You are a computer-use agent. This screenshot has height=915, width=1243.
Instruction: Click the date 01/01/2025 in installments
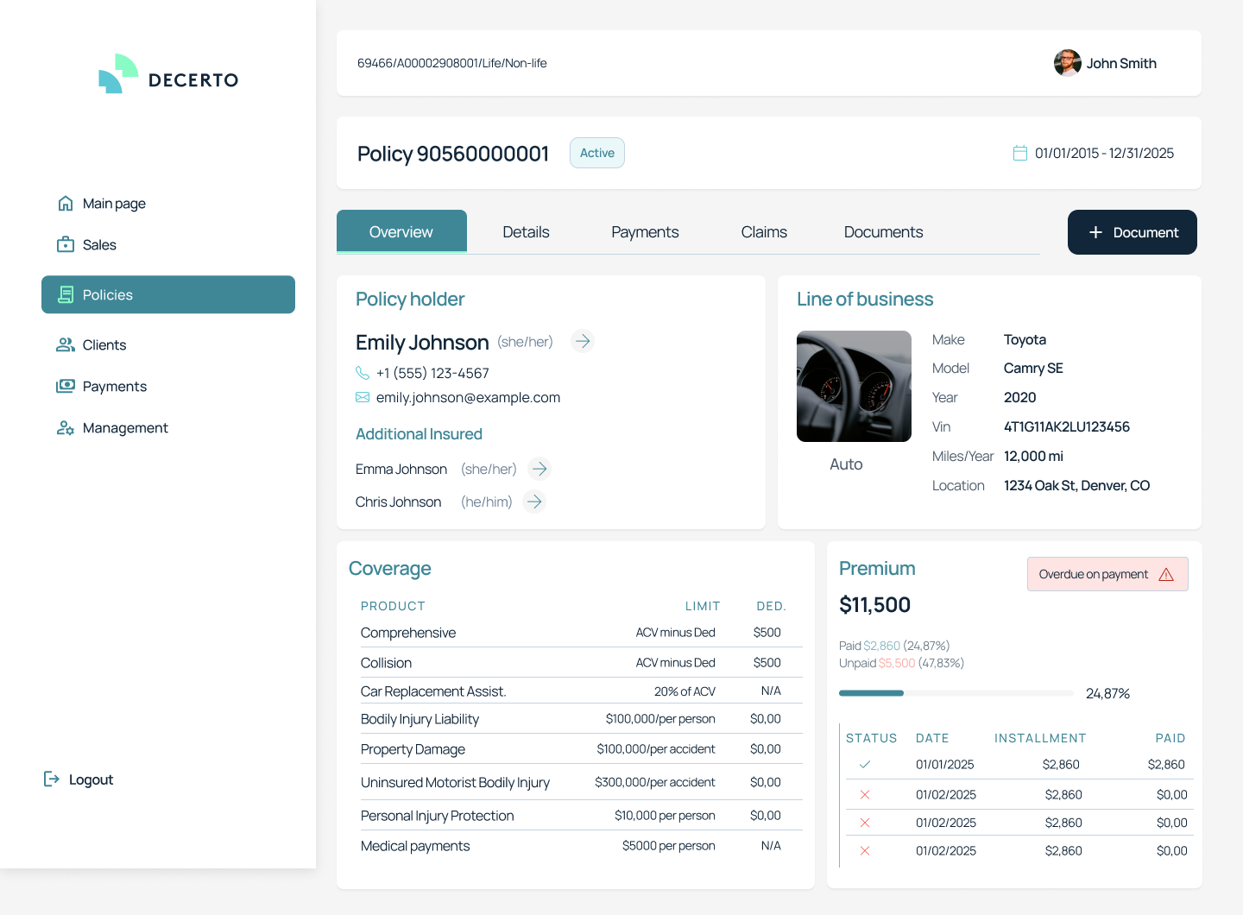[944, 765]
